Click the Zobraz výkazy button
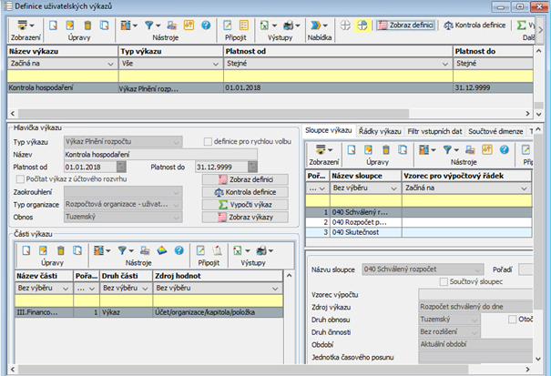The width and height of the screenshot is (551, 376). pos(245,218)
